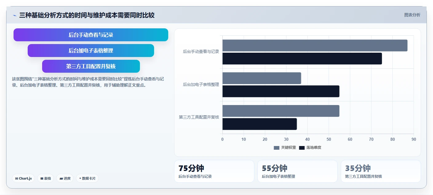Click the header title 三种基础分析方式的时间与维护成本需要同时比较
This screenshot has width=433, height=195.
[87, 15]
